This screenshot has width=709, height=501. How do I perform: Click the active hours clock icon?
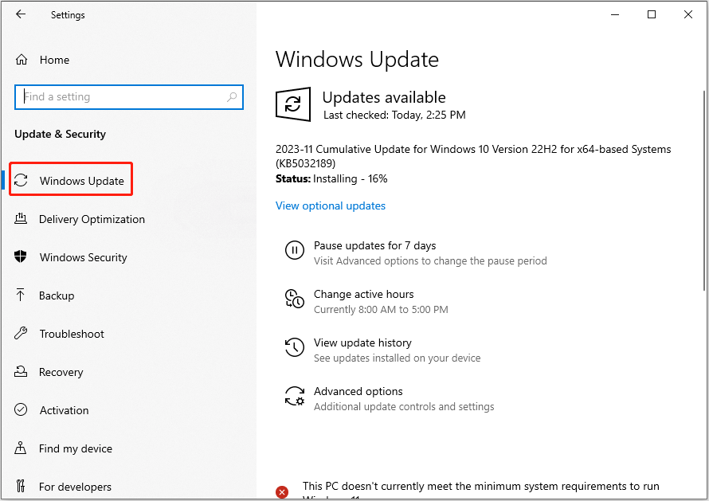pos(295,299)
